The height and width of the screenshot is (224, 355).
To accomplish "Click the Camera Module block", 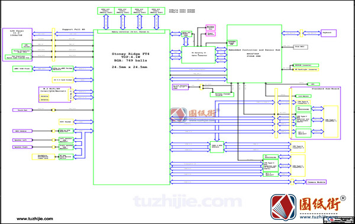I will (x=317, y=182).
